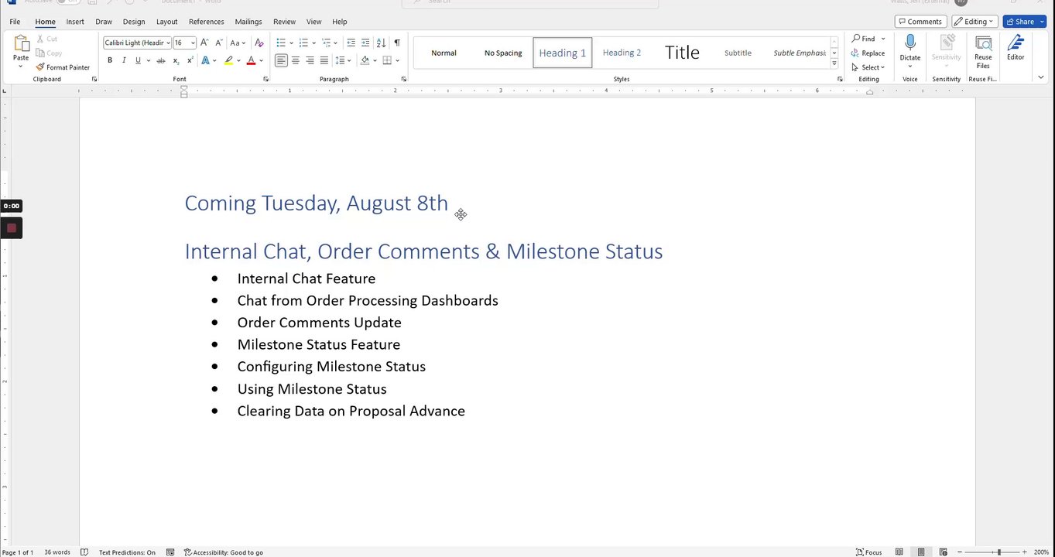
Task: Switch to the Layout tab
Action: click(166, 22)
